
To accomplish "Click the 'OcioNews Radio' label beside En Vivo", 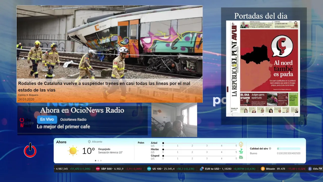I will (73, 120).
